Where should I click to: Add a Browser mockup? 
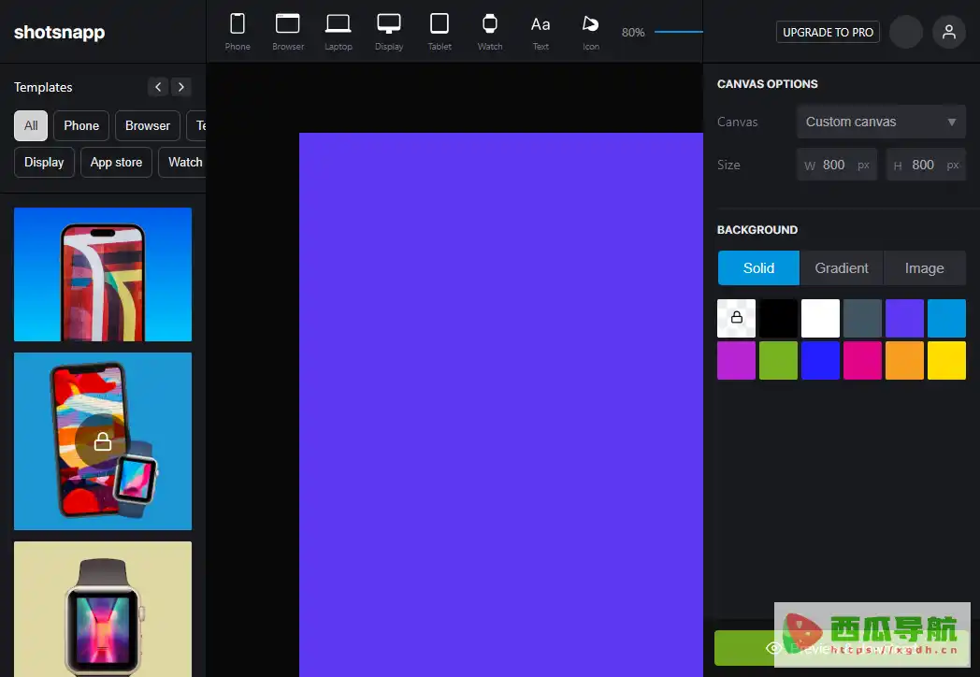[288, 32]
